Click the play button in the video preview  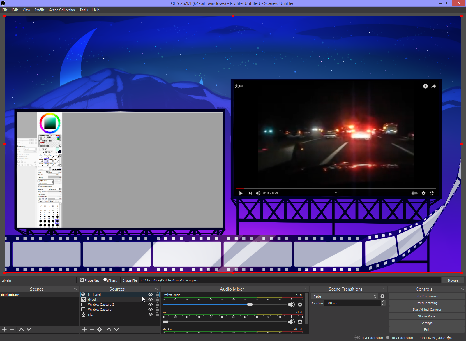[x=241, y=193]
